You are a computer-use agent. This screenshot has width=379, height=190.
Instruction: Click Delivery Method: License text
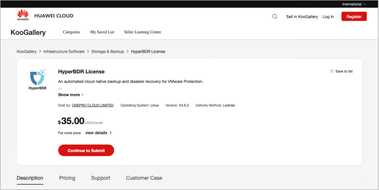click(x=215, y=105)
